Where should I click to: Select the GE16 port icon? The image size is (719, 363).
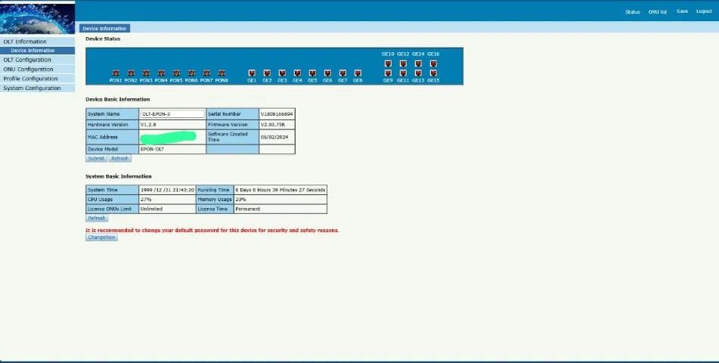pyautogui.click(x=433, y=64)
